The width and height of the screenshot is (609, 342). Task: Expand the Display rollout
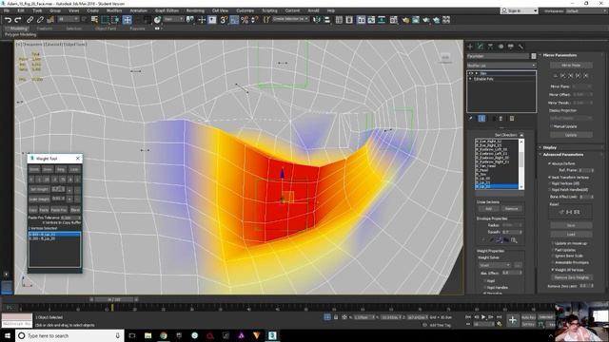coord(549,148)
